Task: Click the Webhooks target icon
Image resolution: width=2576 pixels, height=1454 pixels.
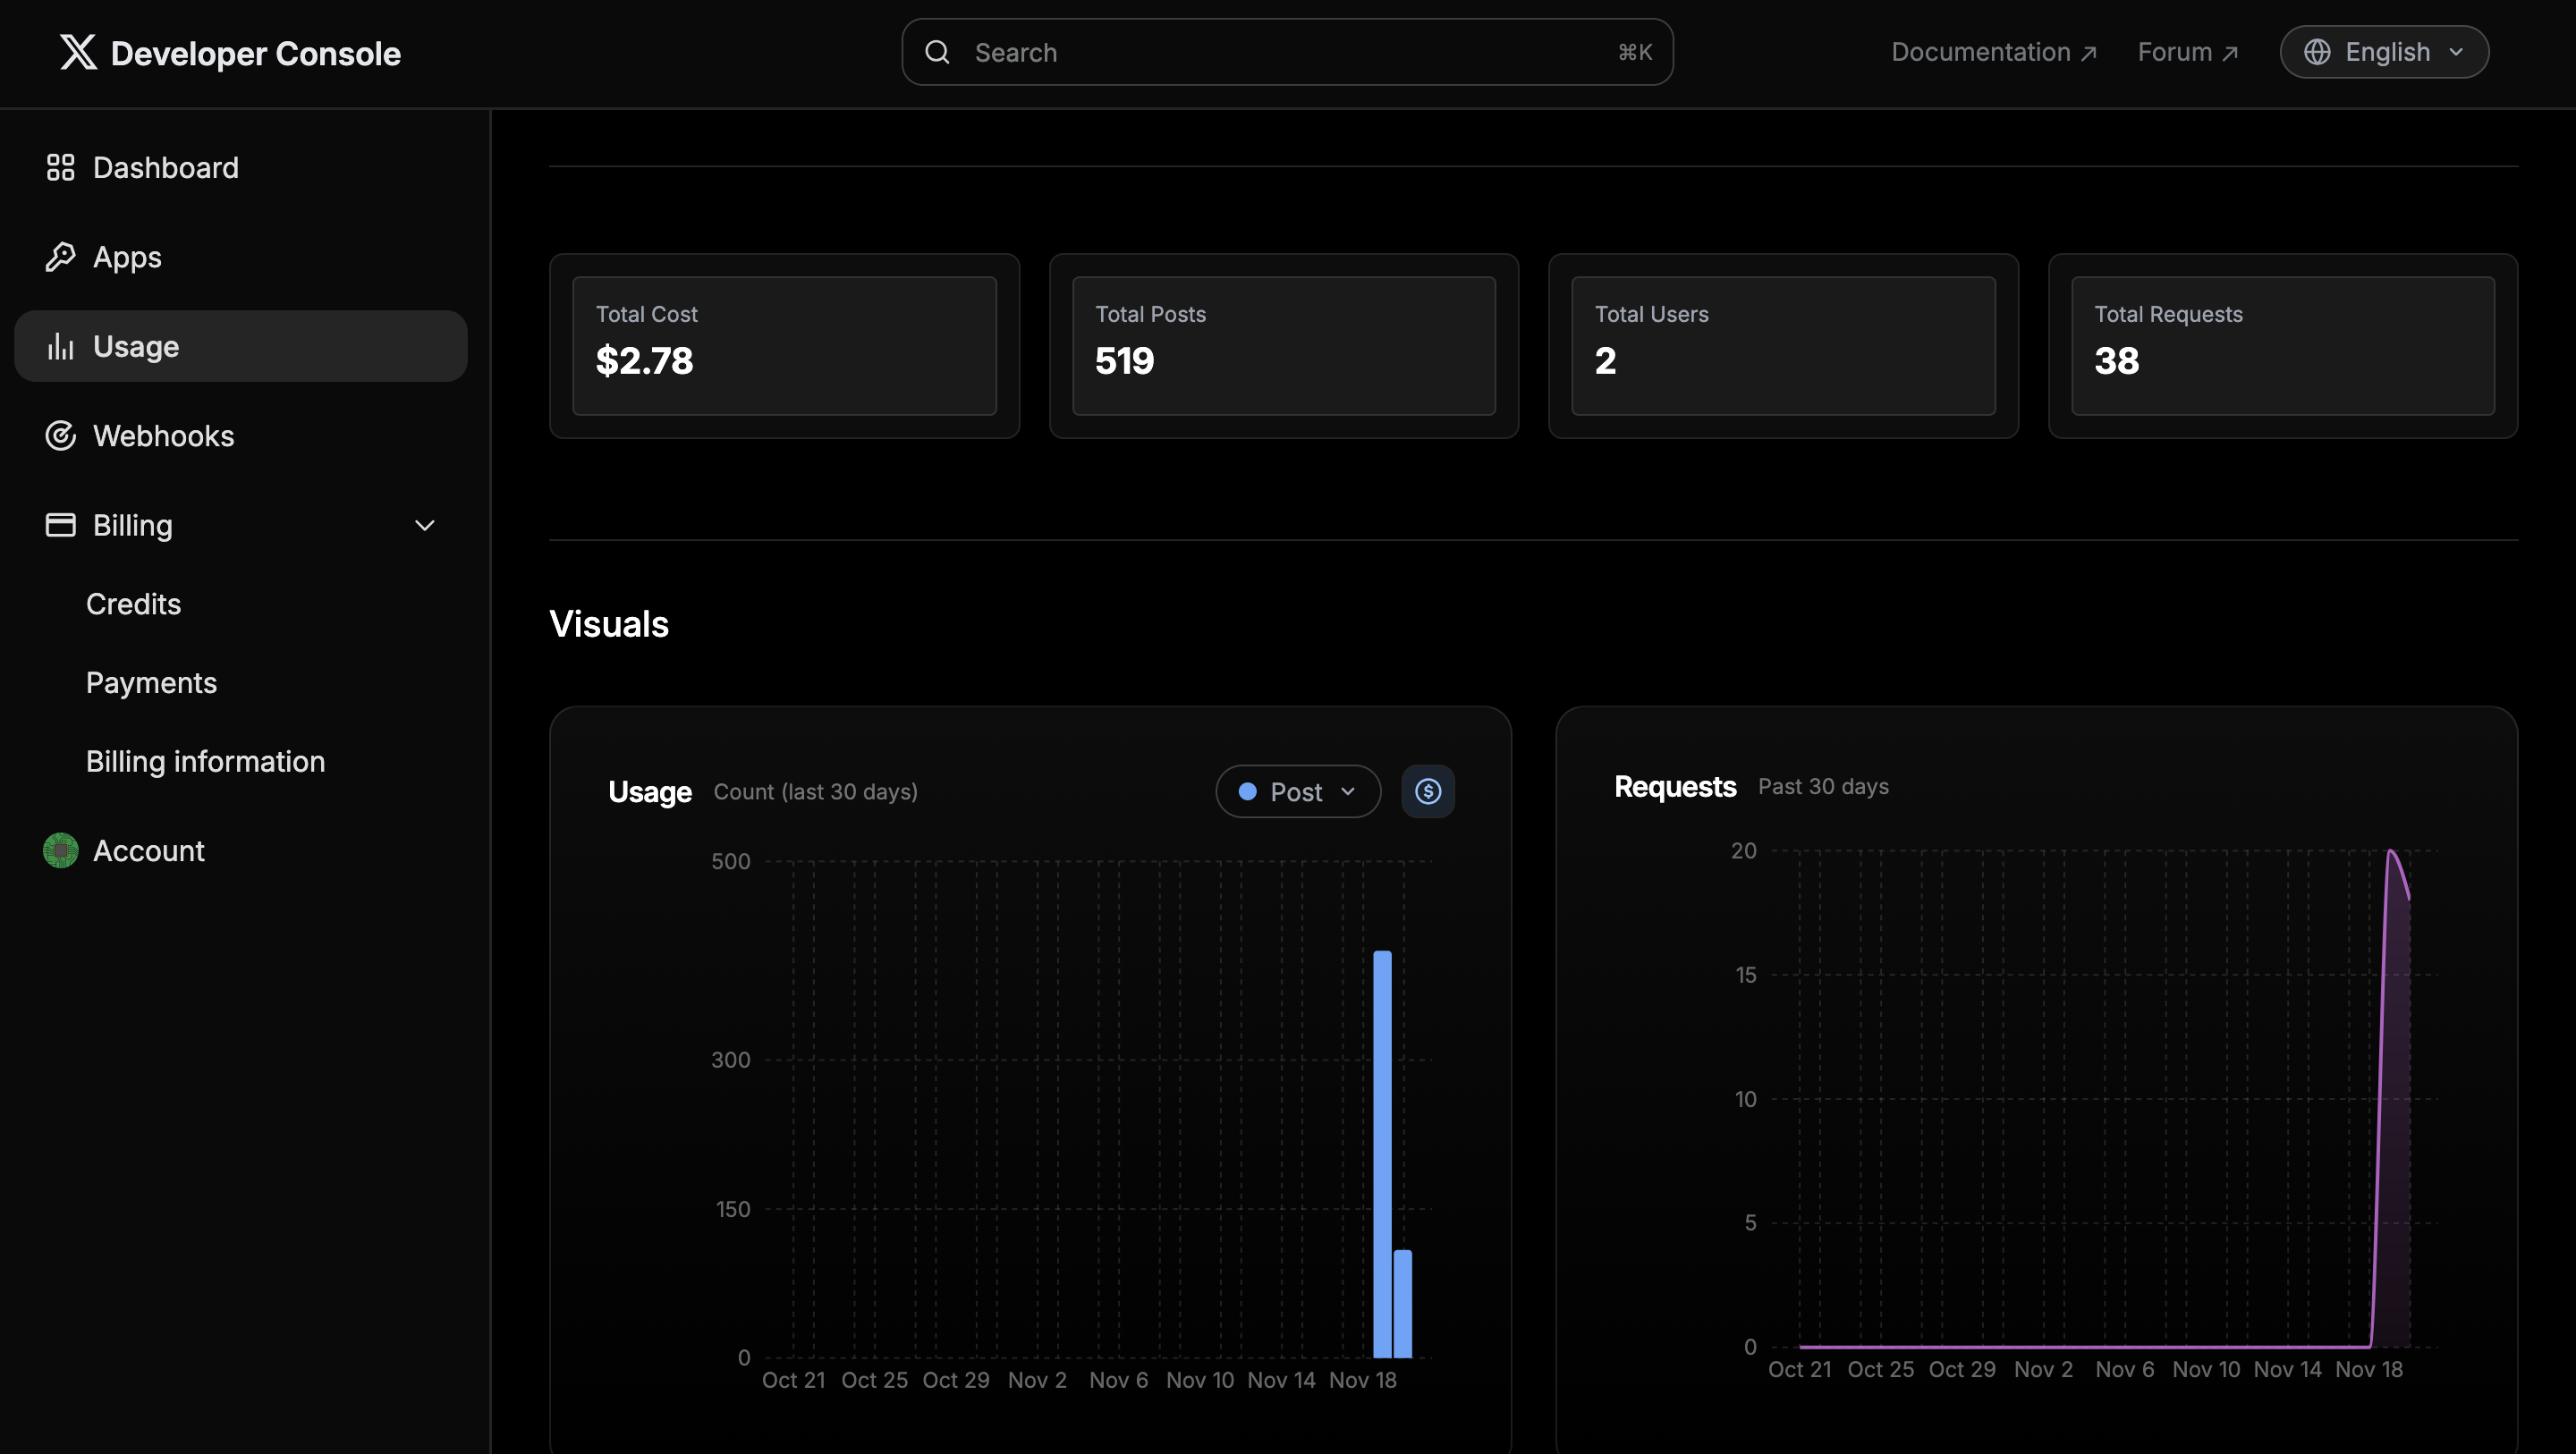Action: (x=60, y=436)
